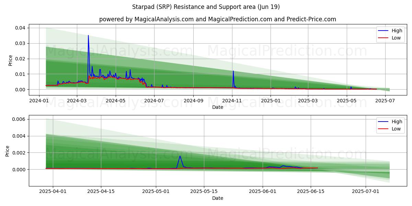Click the November 2024 price spike peak

coord(233,71)
